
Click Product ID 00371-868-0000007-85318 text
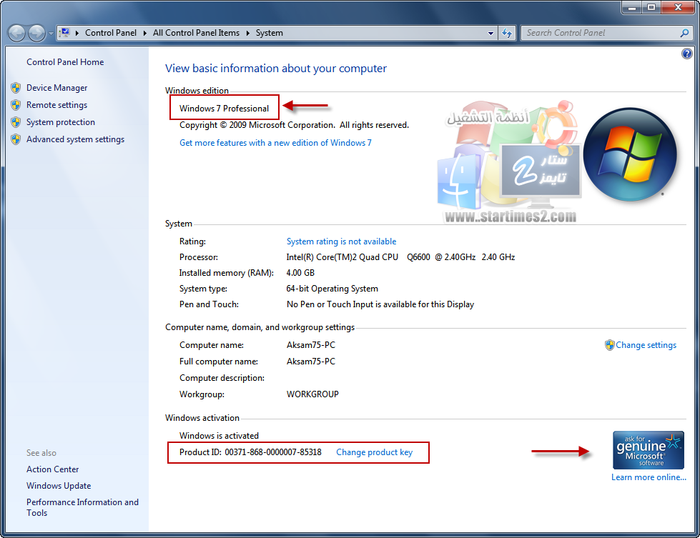(250, 452)
